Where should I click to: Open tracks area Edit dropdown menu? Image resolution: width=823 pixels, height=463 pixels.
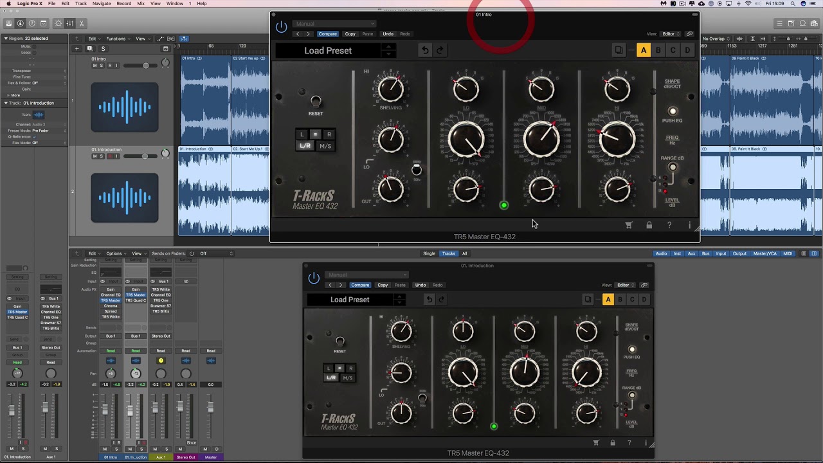click(x=94, y=39)
